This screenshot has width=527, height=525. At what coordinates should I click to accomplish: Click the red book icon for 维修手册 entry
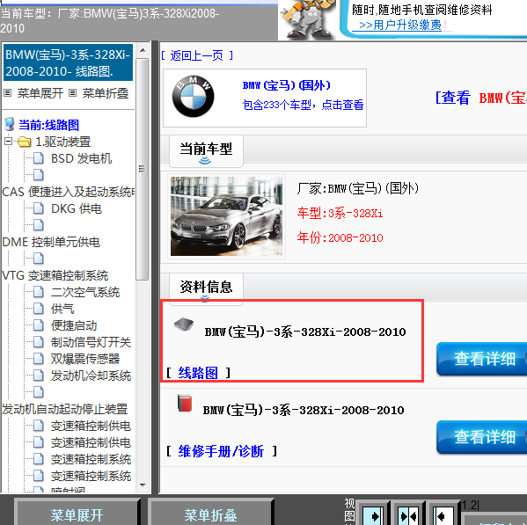(185, 403)
